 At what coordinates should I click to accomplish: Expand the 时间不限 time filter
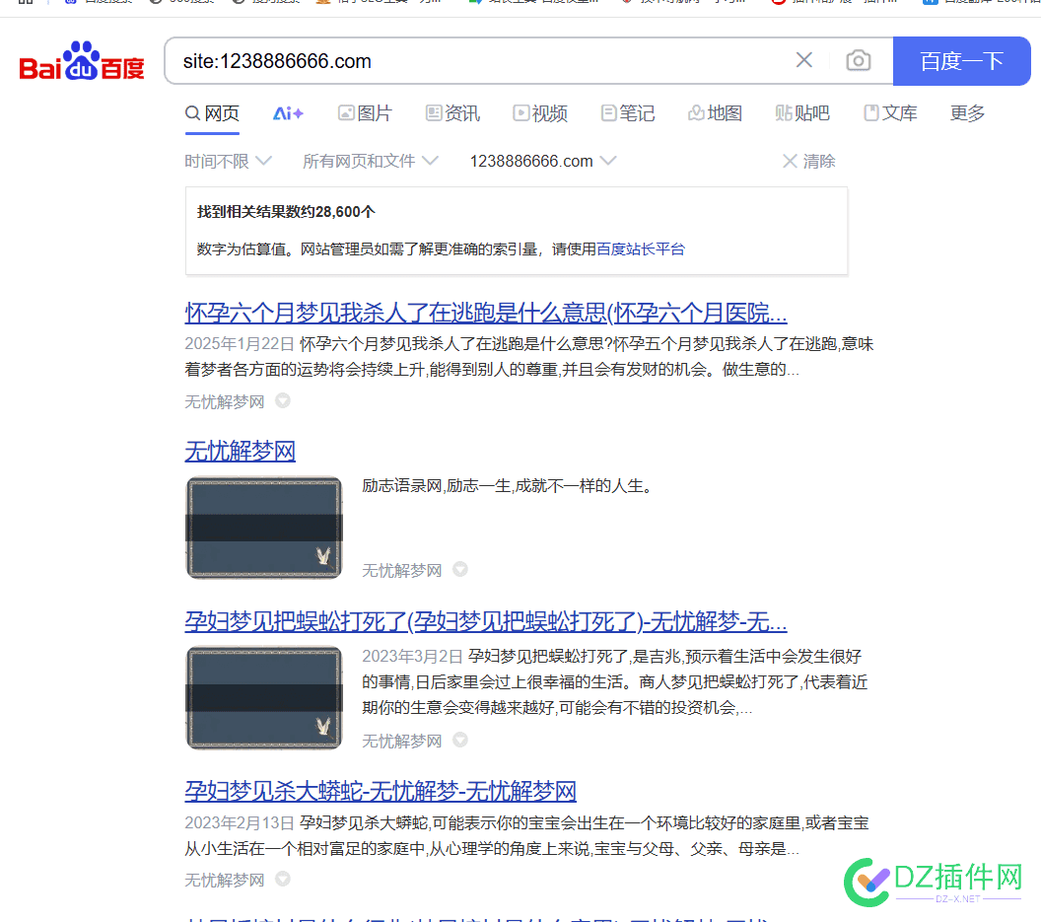coord(229,162)
